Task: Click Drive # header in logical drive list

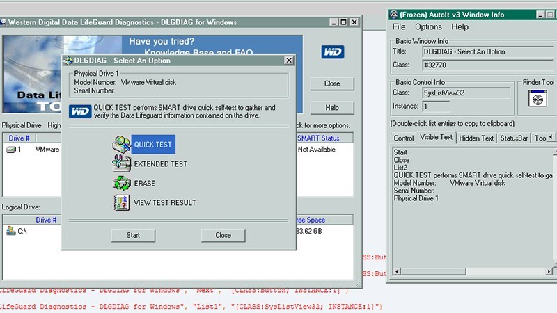Action: (46, 220)
